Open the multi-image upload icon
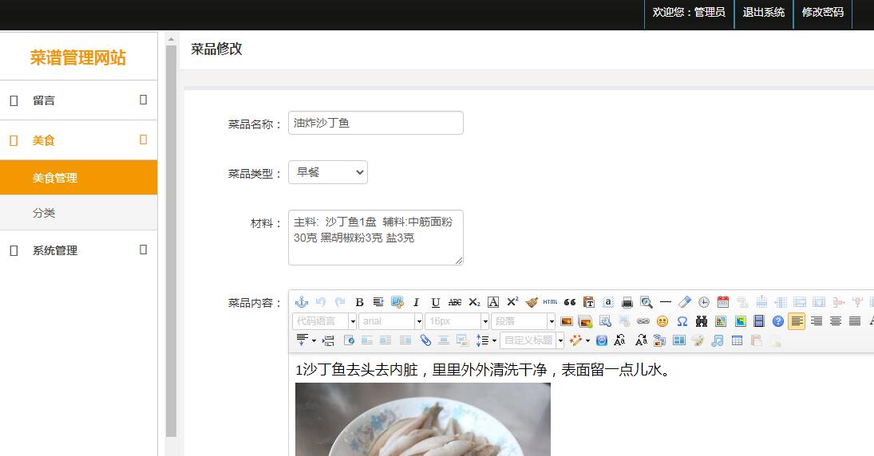Image resolution: width=874 pixels, height=456 pixels. click(585, 321)
